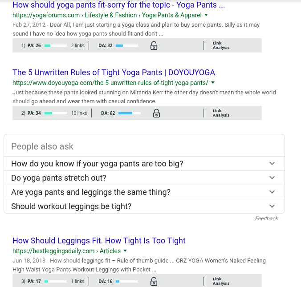Expand the "Do yoga pants stretch out?" question
Viewport: 301px width, 287px height.
point(144,178)
